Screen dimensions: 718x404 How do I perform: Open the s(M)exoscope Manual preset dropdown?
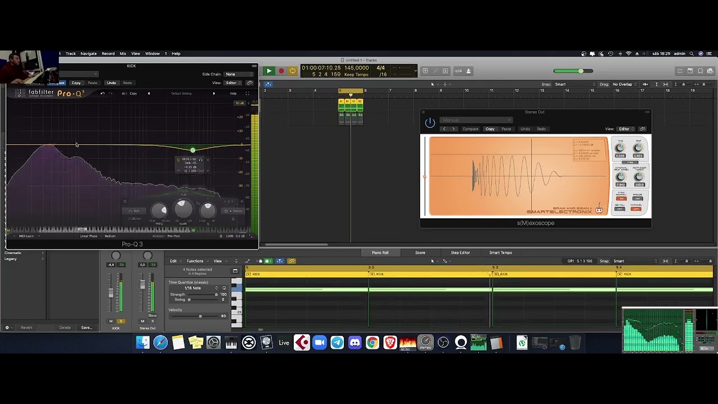[x=476, y=120]
